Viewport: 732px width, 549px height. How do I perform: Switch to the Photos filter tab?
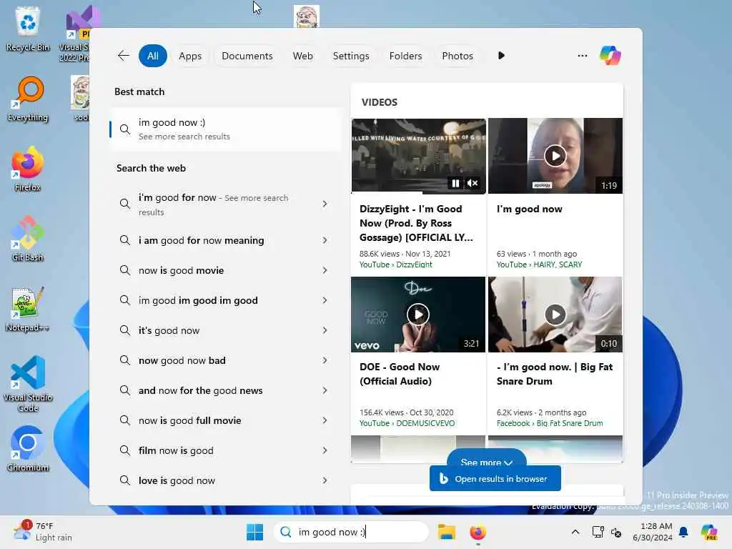tap(457, 56)
